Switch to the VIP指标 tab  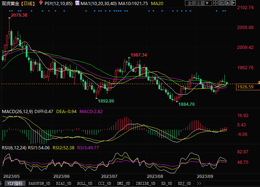[15, 184]
